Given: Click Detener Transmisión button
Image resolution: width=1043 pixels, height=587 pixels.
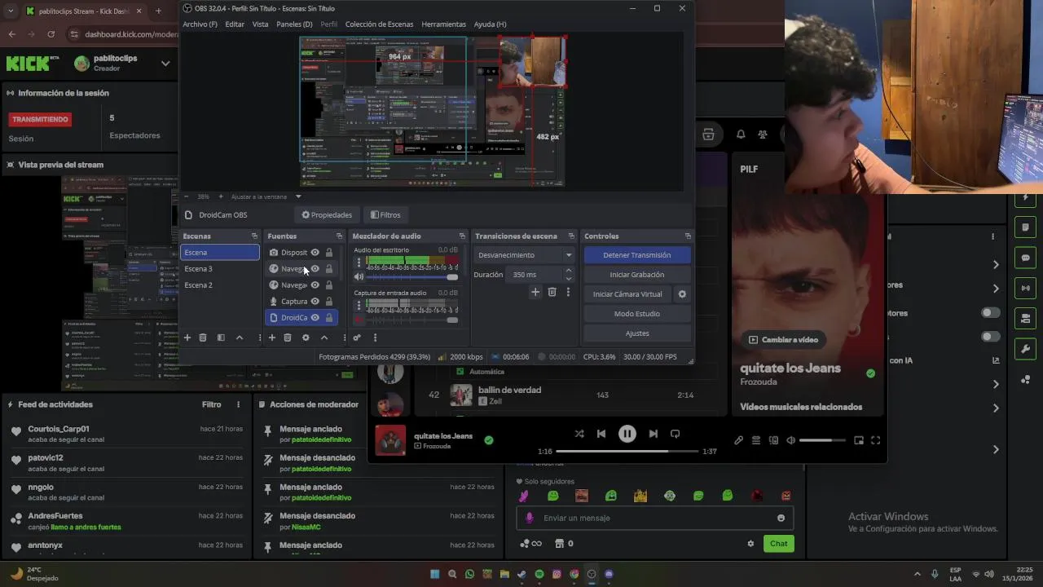Looking at the screenshot, I should point(637,255).
